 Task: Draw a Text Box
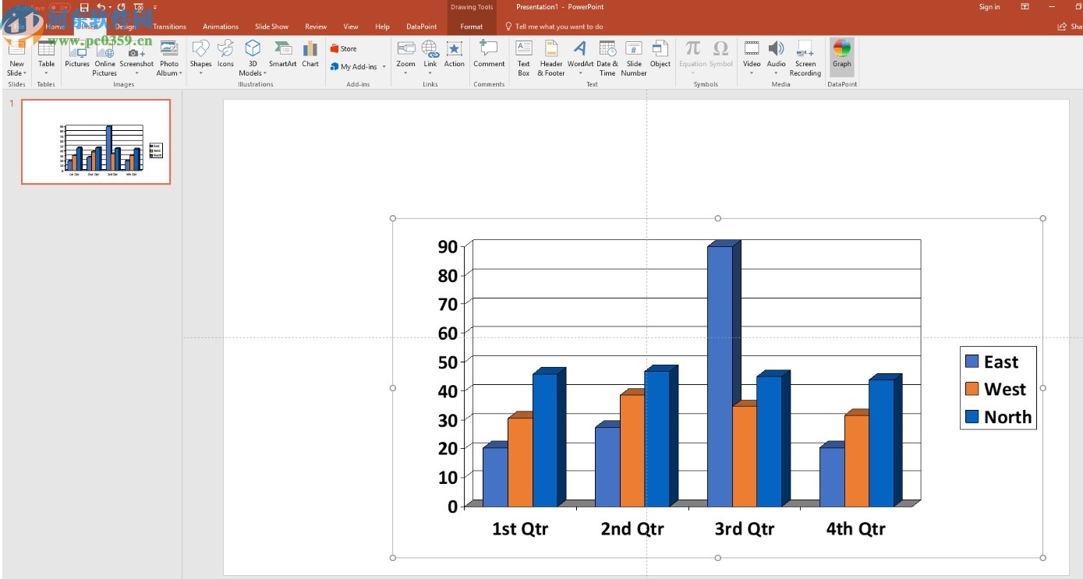point(523,58)
